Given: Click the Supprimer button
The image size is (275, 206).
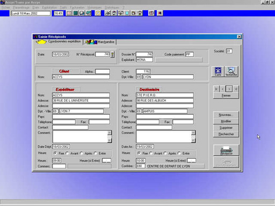Looking at the screenshot, I should tap(226, 128).
